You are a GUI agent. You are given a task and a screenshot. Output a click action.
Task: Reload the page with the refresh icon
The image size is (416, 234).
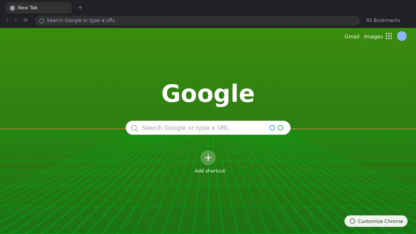click(x=25, y=20)
